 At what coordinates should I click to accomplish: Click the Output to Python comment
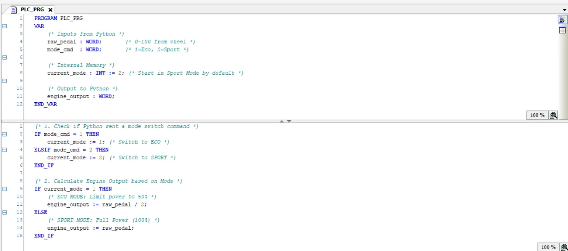tap(83, 89)
